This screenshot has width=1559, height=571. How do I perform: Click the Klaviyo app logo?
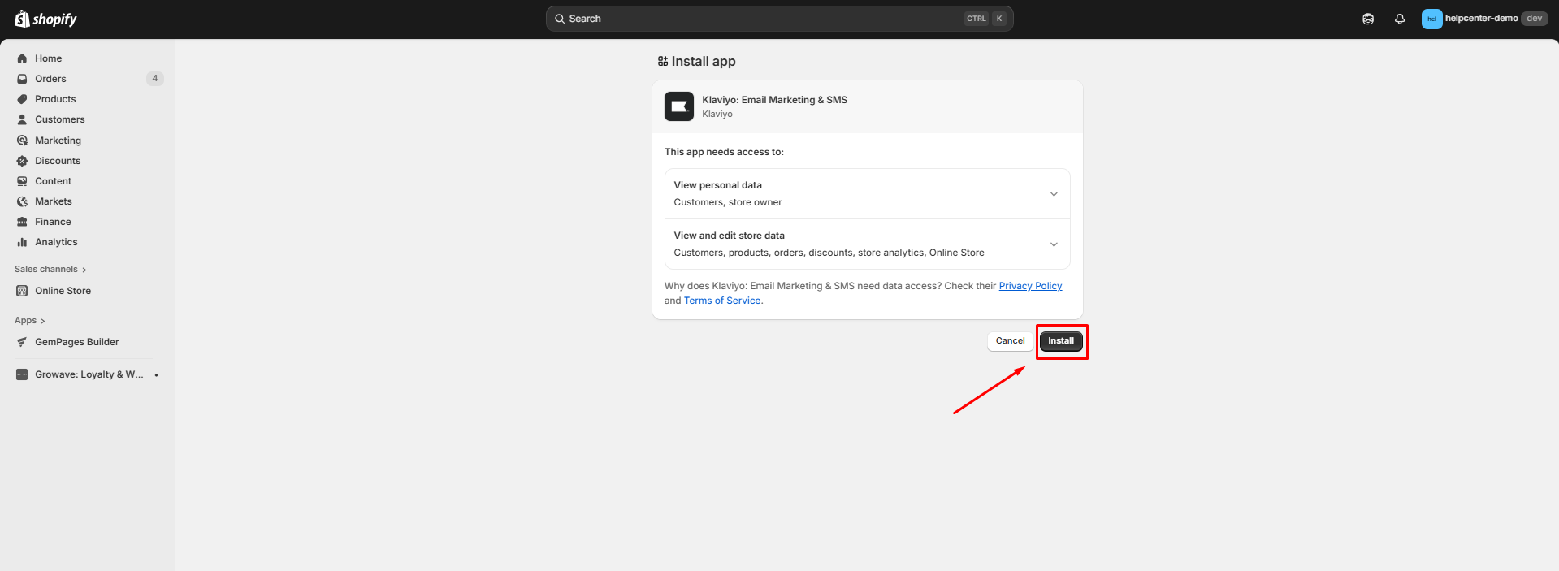pos(678,106)
